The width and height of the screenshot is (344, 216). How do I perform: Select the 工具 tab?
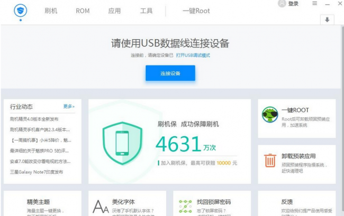(146, 11)
